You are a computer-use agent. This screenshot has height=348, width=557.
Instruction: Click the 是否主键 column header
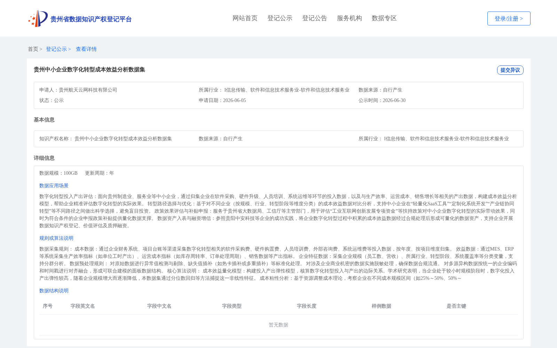(456, 306)
